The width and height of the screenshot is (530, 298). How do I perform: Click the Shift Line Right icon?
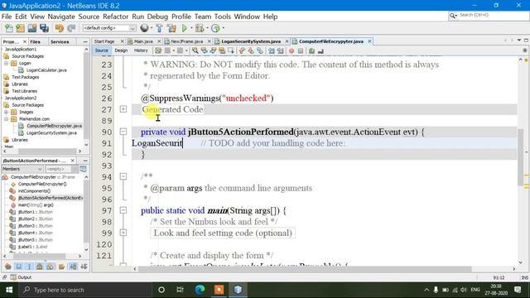tap(280, 51)
